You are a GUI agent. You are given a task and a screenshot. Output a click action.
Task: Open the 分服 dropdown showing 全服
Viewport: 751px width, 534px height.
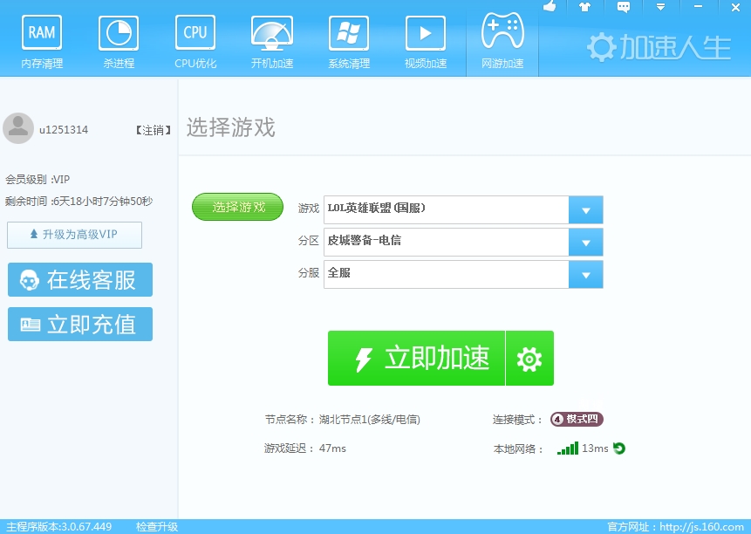click(585, 274)
